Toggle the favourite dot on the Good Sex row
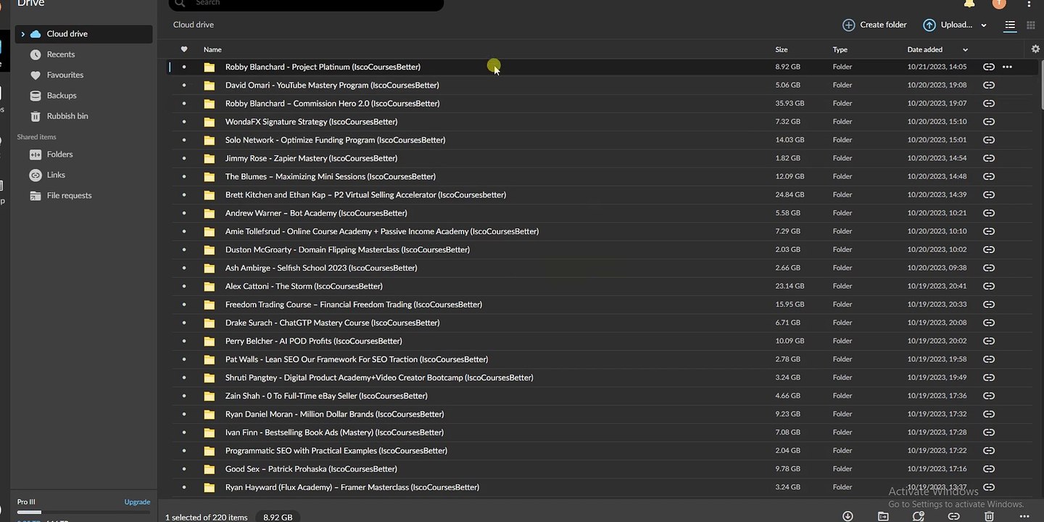1044x522 pixels. [x=184, y=469]
